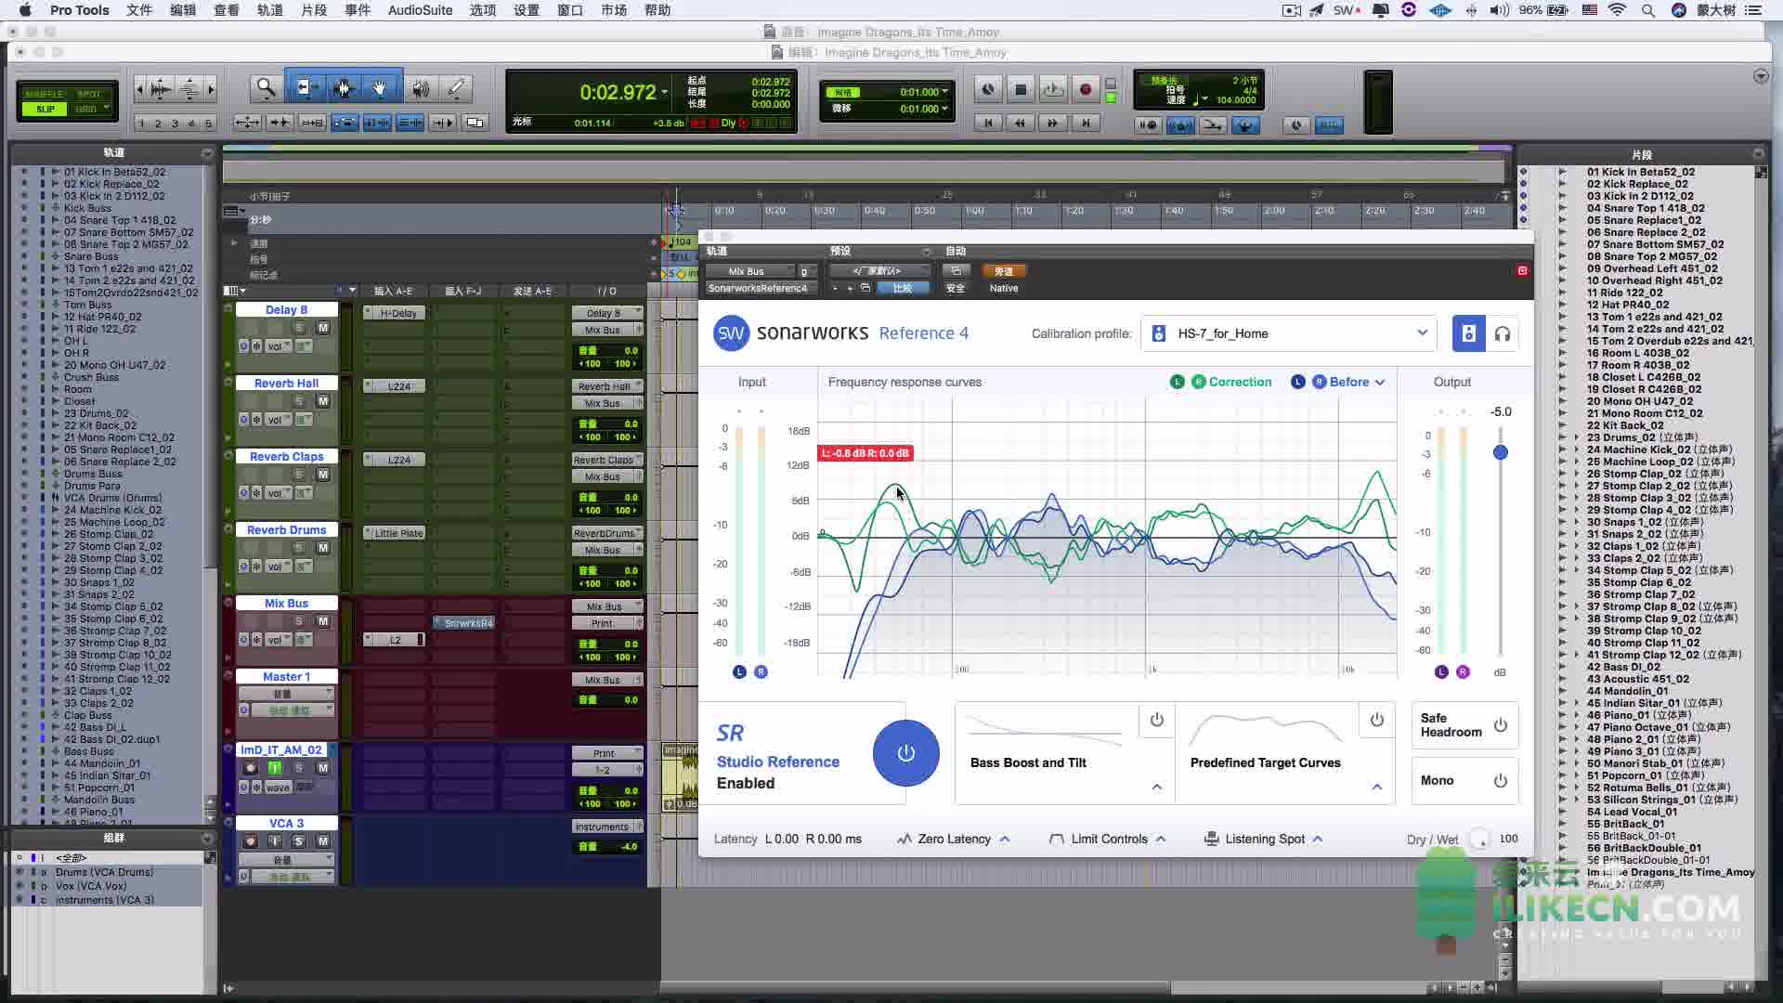
Task: Click the blue compare button in plugin header
Action: click(902, 288)
